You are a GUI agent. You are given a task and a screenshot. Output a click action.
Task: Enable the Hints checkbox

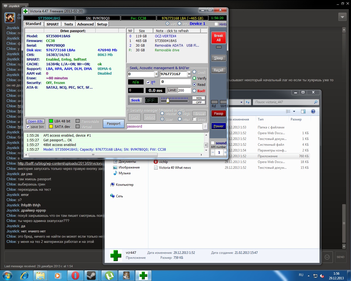[x=216, y=24]
